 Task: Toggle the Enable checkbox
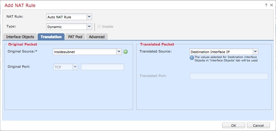click(99, 27)
